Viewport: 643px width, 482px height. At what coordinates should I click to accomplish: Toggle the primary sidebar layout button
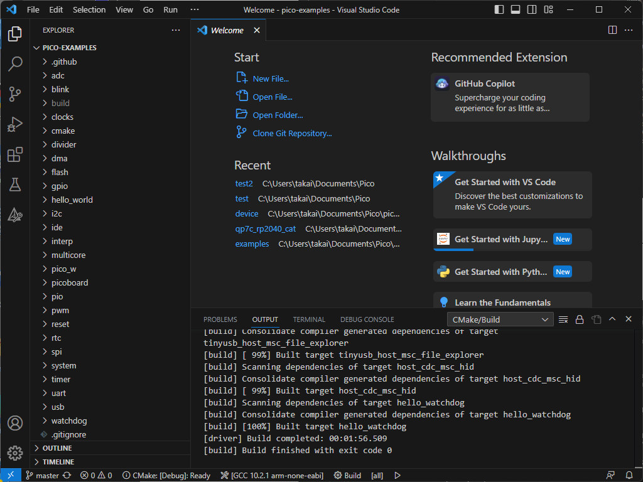click(499, 10)
